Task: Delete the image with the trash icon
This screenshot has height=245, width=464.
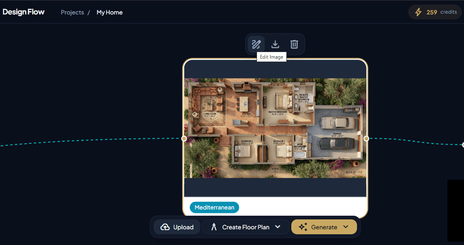Action: coord(294,44)
